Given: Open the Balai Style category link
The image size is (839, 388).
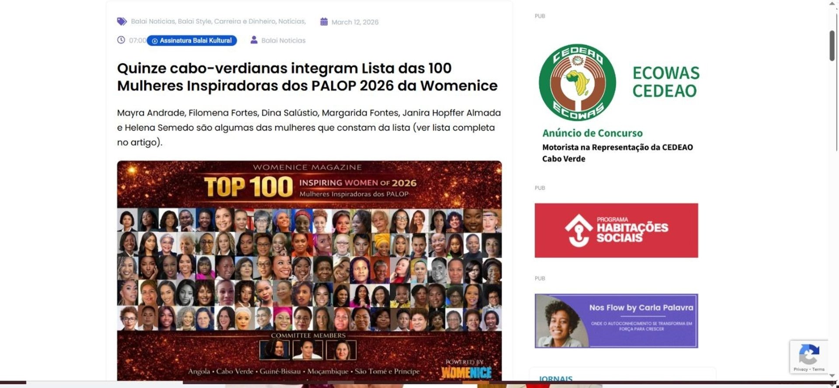Looking at the screenshot, I should click(195, 21).
